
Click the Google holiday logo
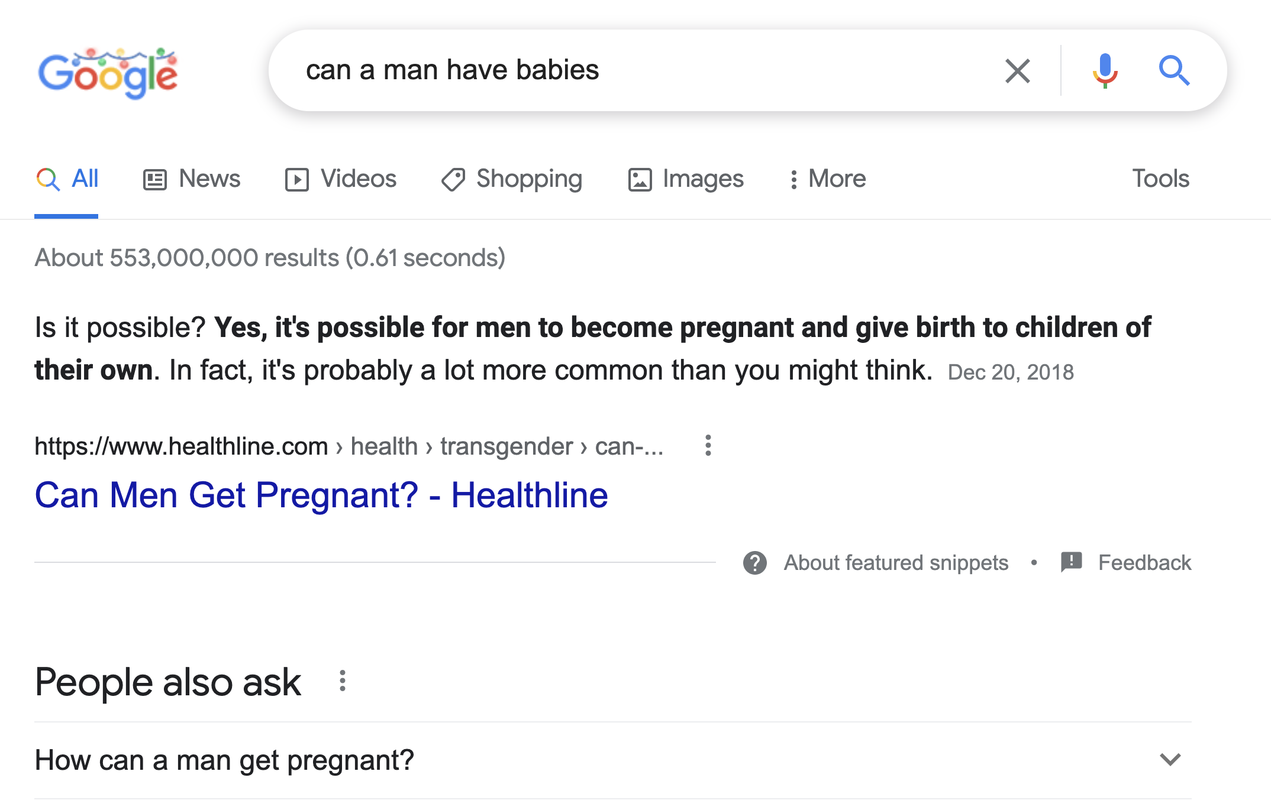click(x=108, y=72)
